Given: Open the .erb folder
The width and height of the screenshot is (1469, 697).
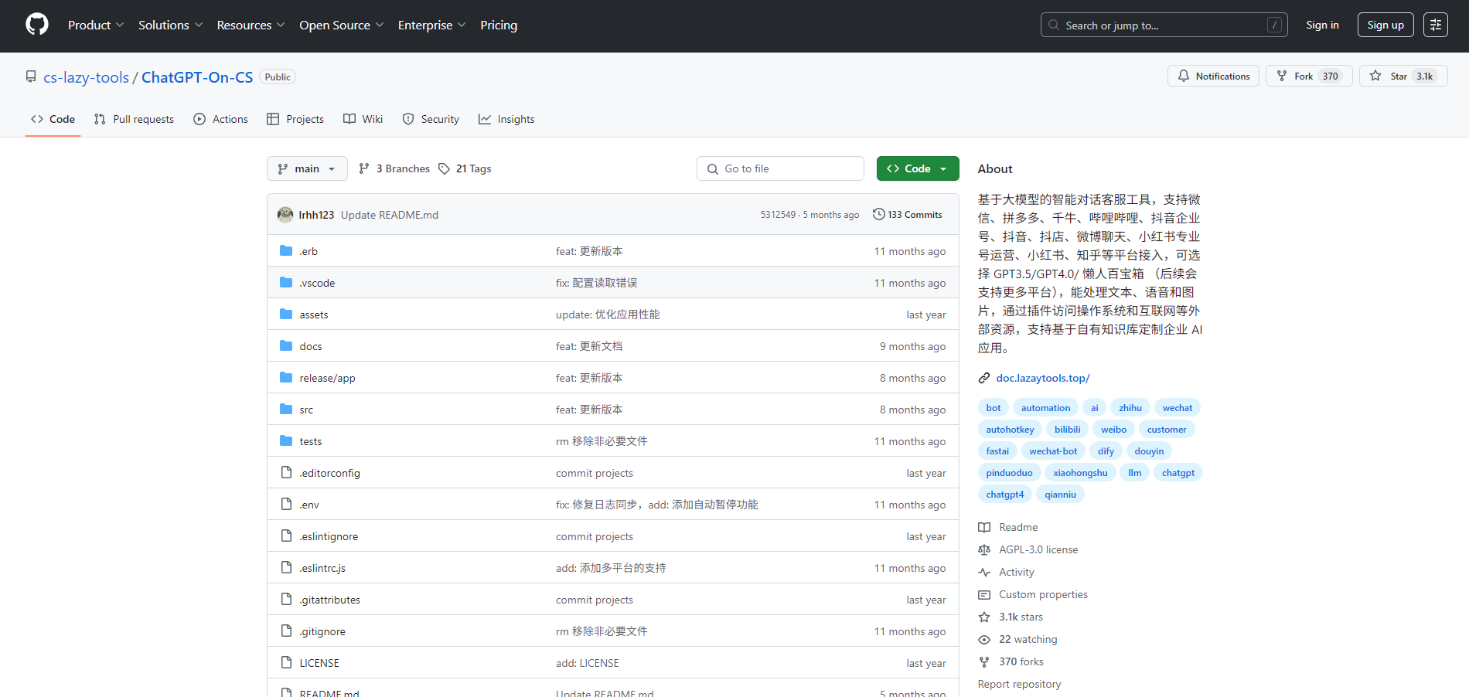Looking at the screenshot, I should pos(308,251).
